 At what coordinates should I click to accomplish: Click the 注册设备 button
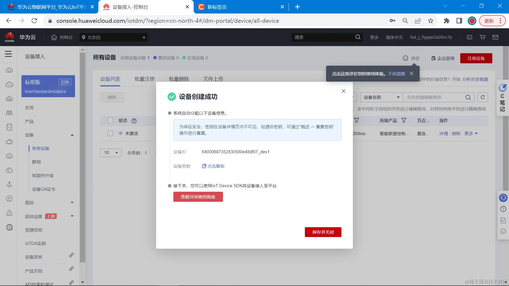pos(476,58)
